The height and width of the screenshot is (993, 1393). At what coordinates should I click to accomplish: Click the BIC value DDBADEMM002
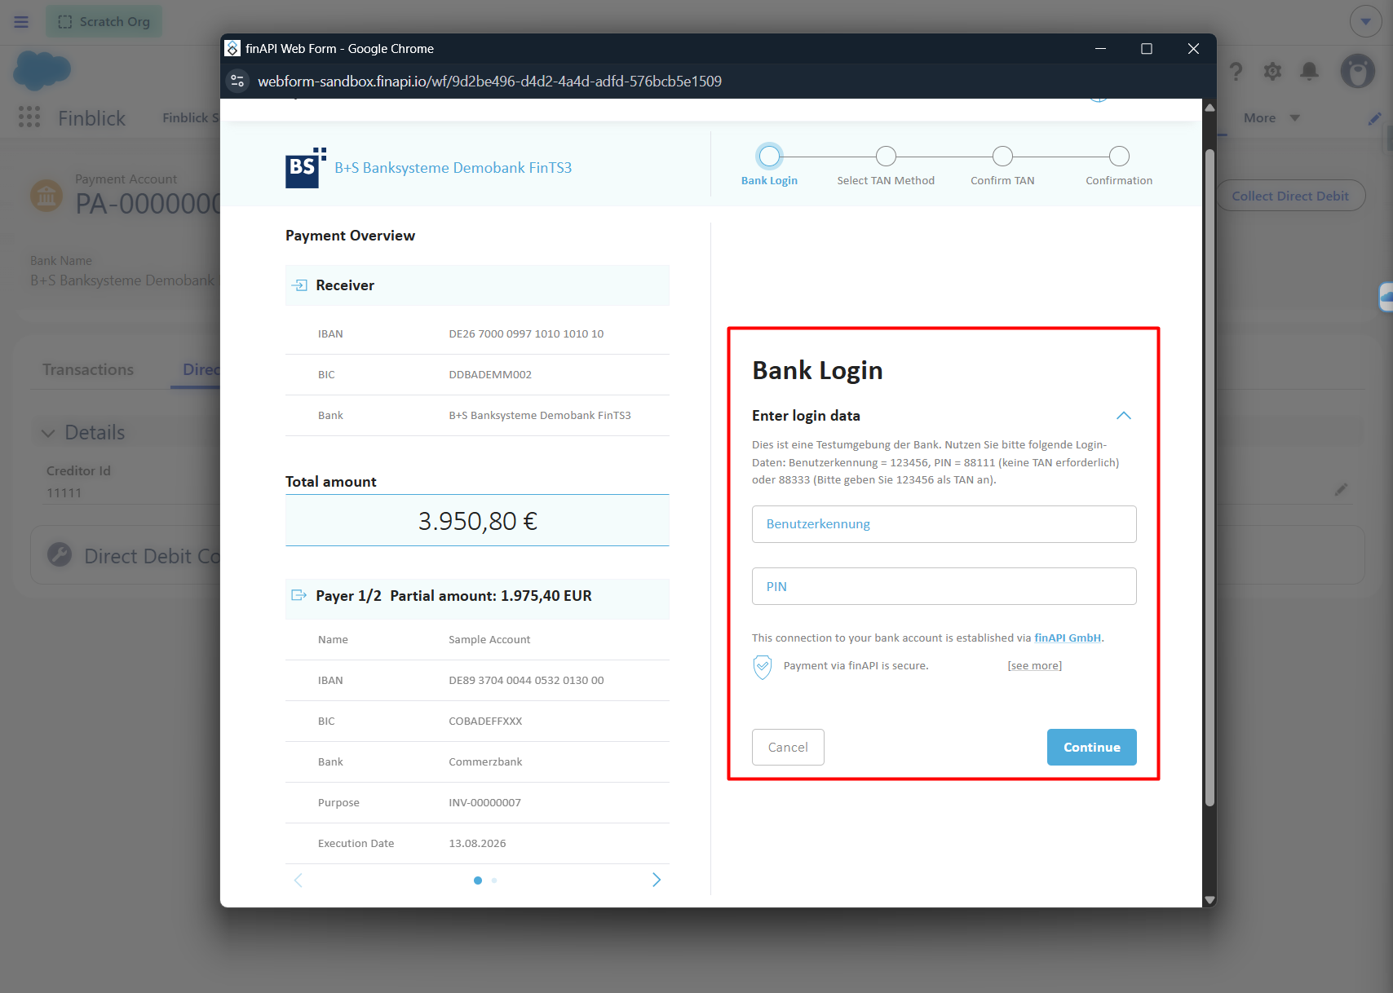click(x=490, y=375)
